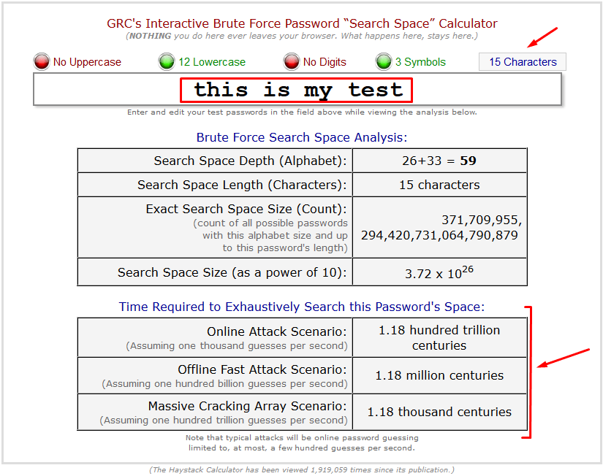
Task: Click the 15 Characters counter box
Action: 523,62
